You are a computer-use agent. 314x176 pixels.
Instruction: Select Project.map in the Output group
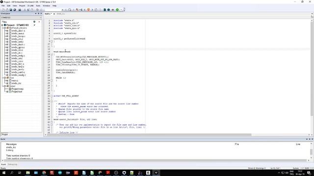(x=18, y=89)
